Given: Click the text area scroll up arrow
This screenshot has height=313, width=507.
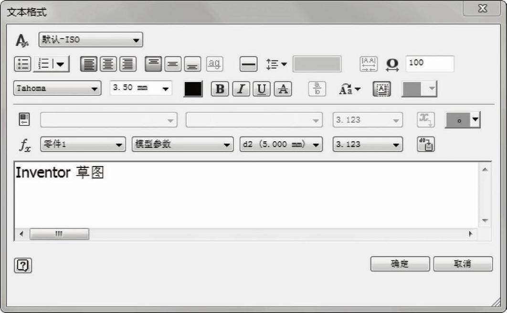Looking at the screenshot, I should pos(485,169).
